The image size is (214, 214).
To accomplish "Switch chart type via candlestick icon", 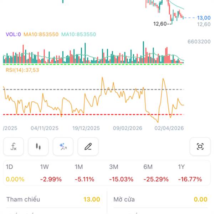I will (38, 146).
